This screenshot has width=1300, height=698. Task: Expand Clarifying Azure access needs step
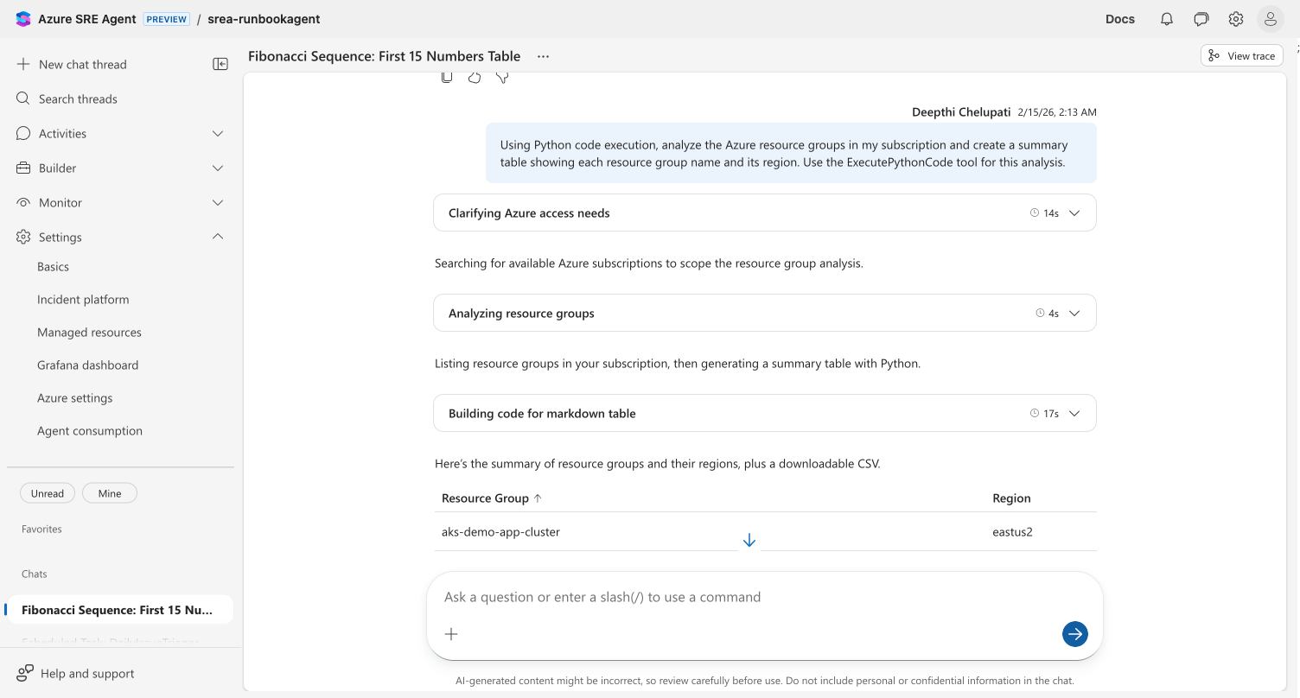pos(764,213)
